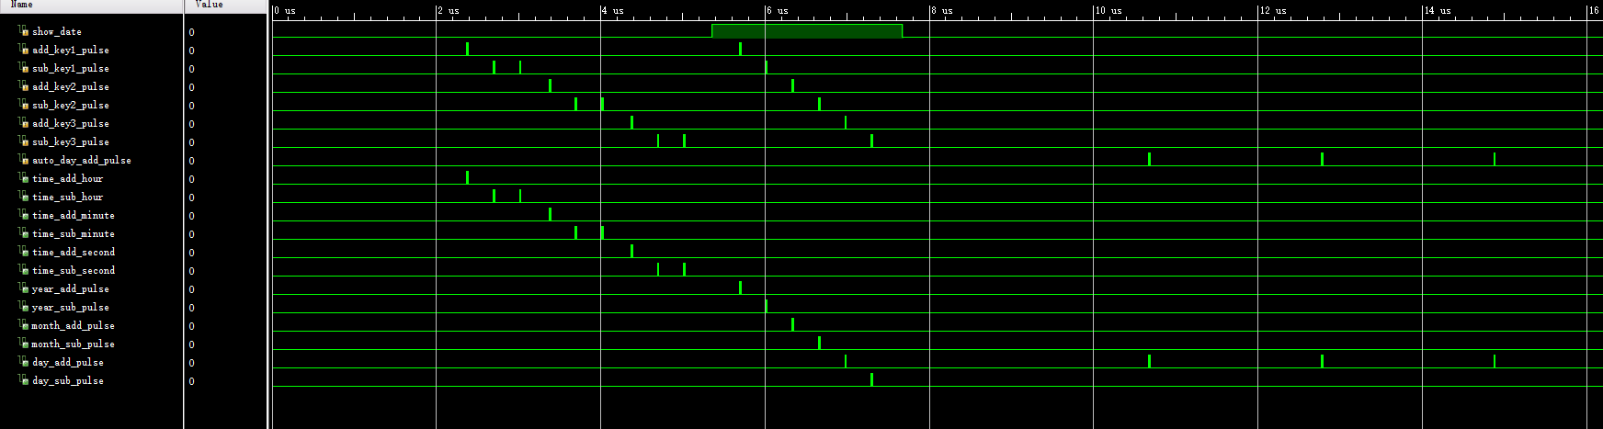Viewport: 1603px width, 429px height.
Task: Click the signal icon beside add_key3_pulse
Action: click(x=23, y=123)
